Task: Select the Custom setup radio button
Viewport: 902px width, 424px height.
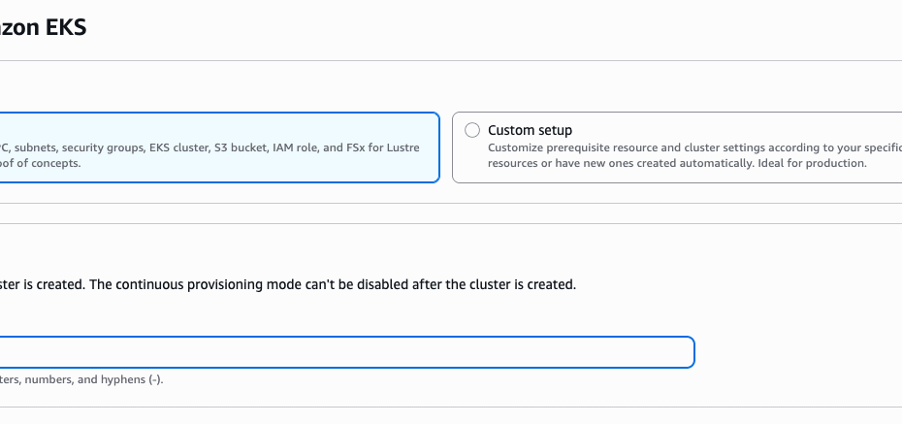Action: [472, 131]
